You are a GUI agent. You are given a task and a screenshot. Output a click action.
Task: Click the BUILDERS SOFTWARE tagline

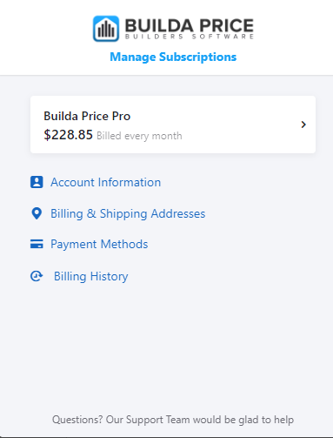pyautogui.click(x=190, y=37)
